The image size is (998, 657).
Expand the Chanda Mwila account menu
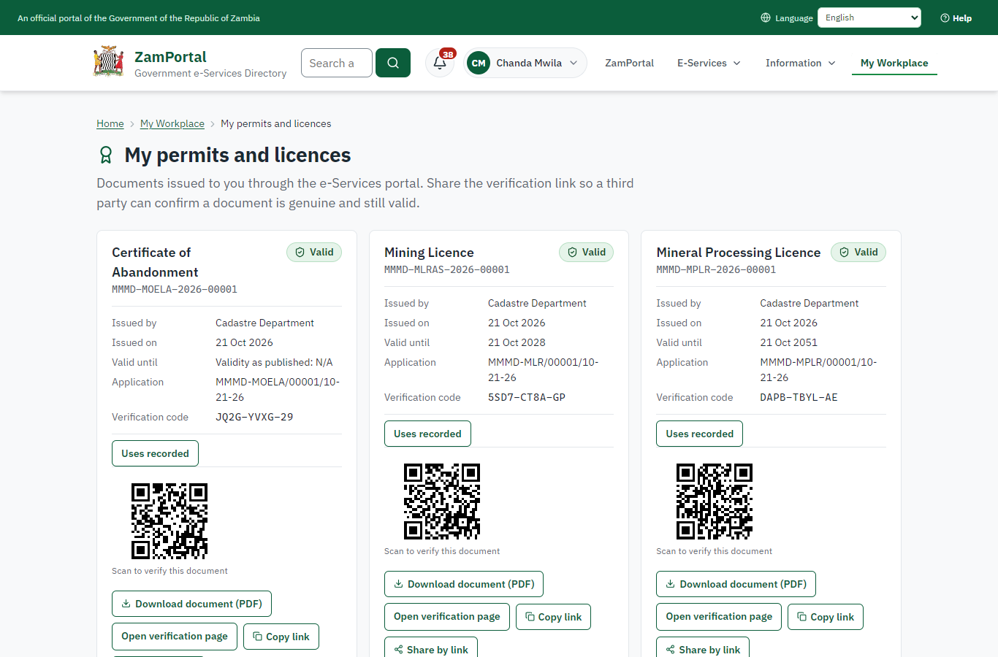(x=525, y=63)
